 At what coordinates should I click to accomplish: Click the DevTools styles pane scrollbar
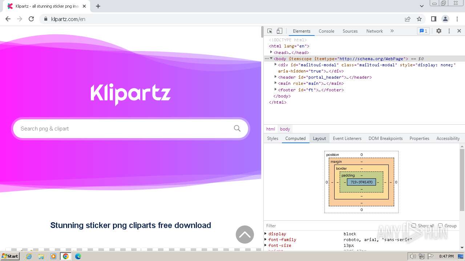462,180
